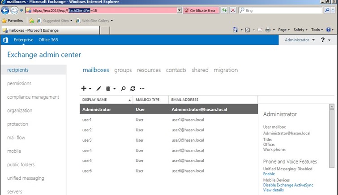The width and height of the screenshot is (338, 195).
Task: Click the browser Back arrow button
Action: [x=5, y=10]
